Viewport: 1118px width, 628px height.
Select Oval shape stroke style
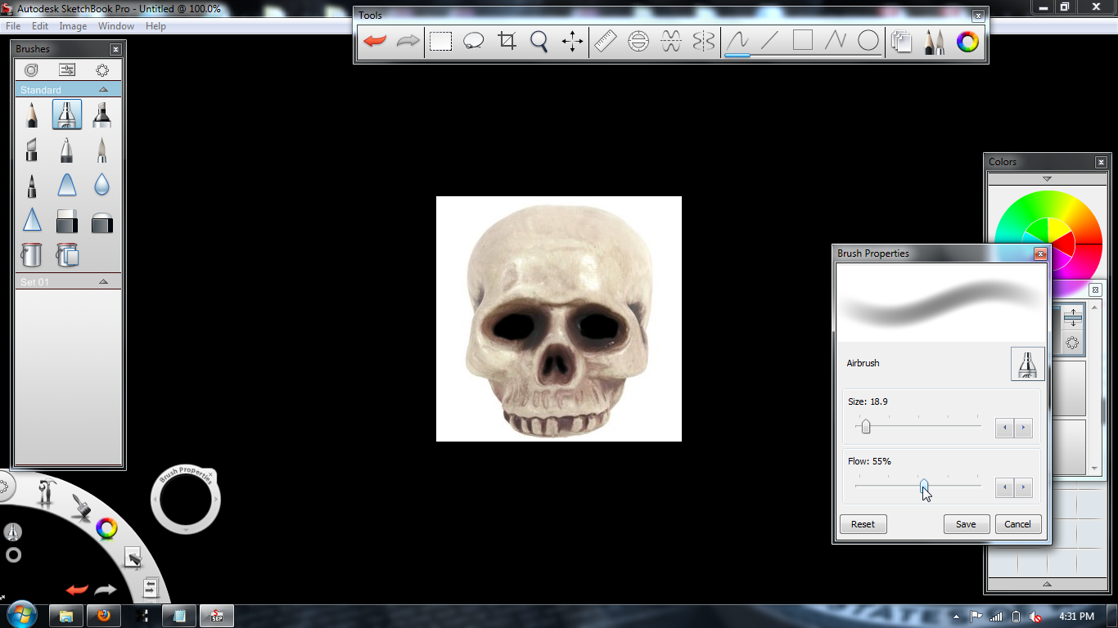[x=868, y=41]
